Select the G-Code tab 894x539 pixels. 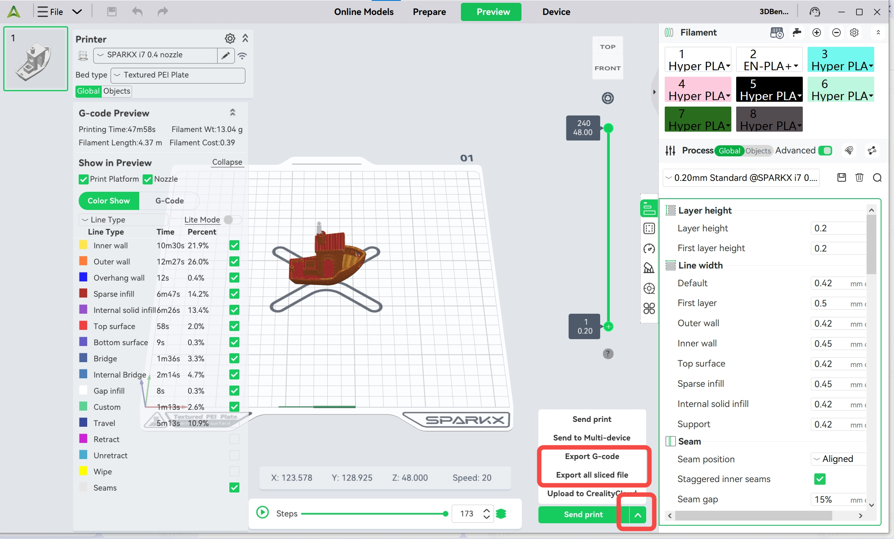pos(170,201)
